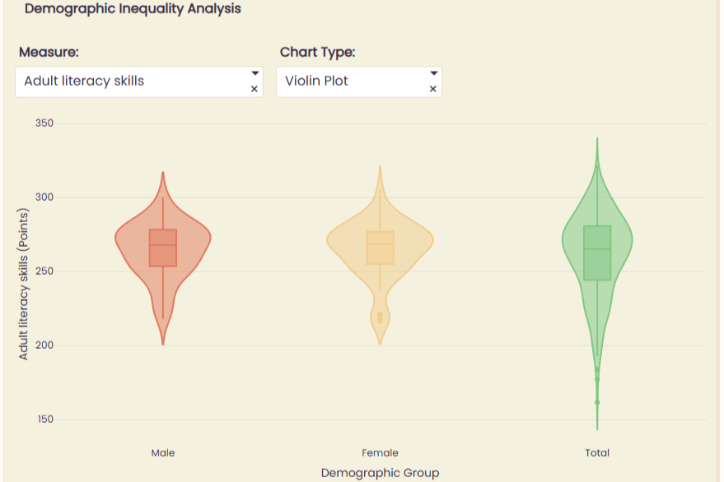Click the Male box plot median box

coord(163,248)
